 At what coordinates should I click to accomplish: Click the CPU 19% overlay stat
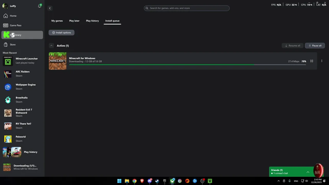click(x=307, y=5)
